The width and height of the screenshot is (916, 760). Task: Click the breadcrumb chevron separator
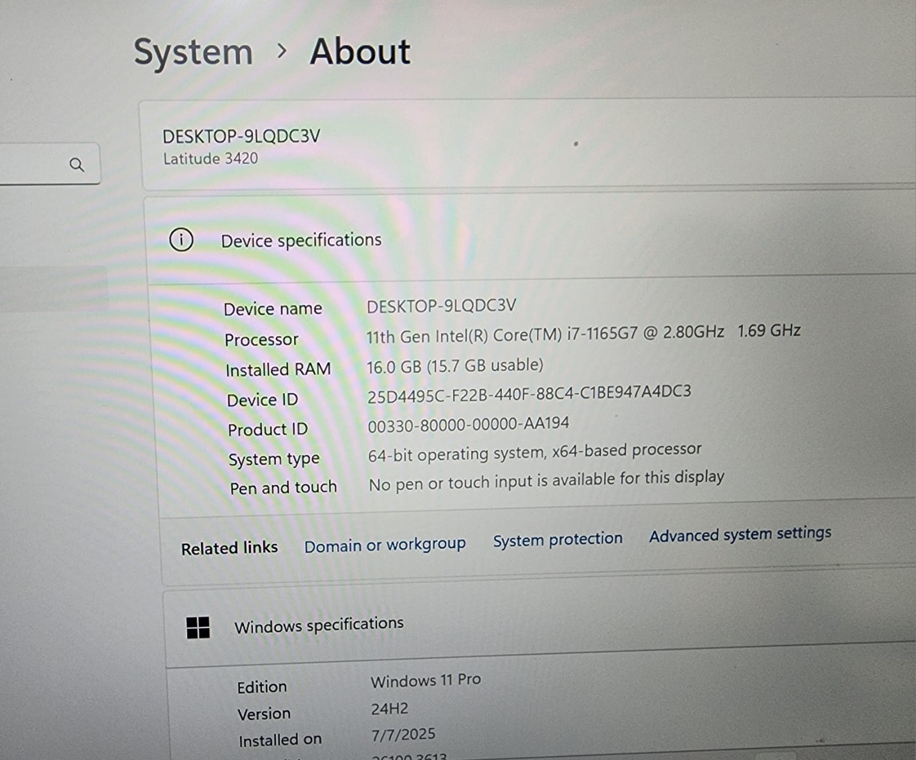tap(281, 52)
